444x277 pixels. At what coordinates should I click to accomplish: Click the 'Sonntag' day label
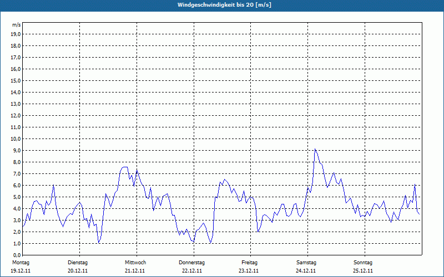click(363, 263)
